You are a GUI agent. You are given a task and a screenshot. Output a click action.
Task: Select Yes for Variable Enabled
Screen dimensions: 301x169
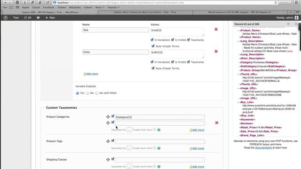click(x=78, y=93)
